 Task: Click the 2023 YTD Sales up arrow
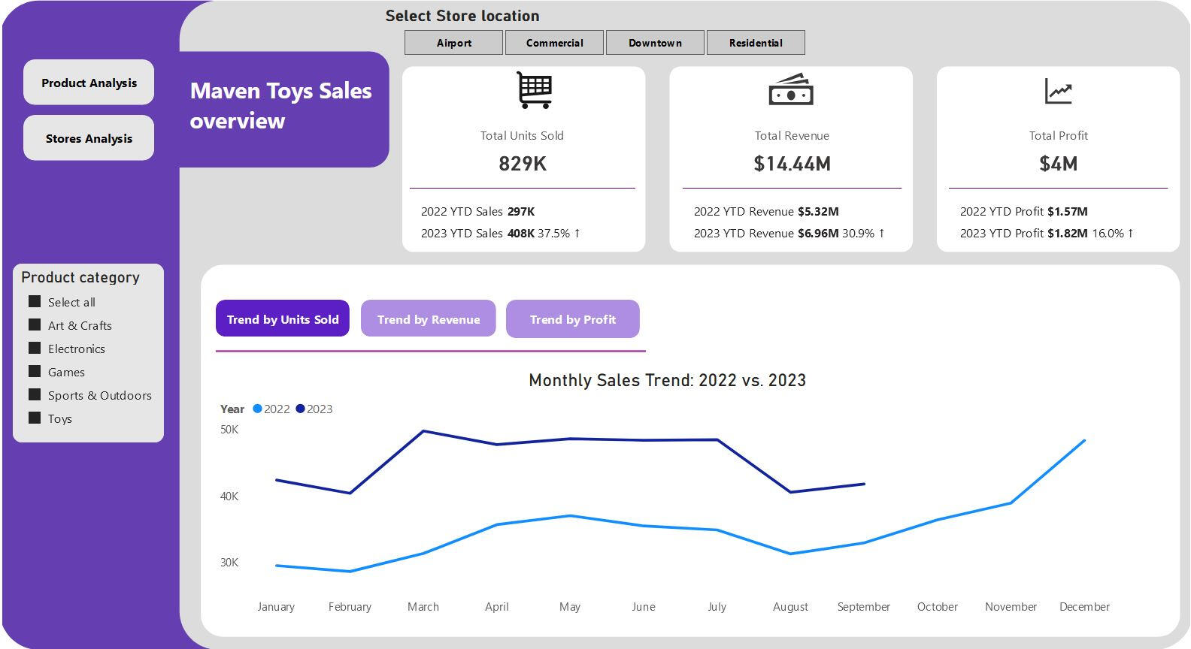click(x=577, y=234)
